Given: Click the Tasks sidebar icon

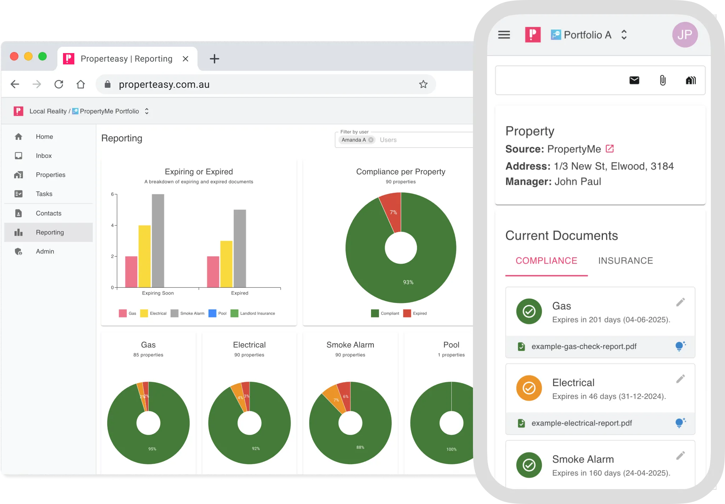Looking at the screenshot, I should pyautogui.click(x=19, y=193).
